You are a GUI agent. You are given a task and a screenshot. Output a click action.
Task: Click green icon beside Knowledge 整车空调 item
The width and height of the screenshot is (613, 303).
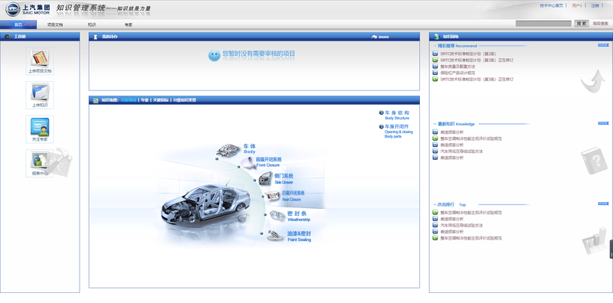[x=435, y=138]
